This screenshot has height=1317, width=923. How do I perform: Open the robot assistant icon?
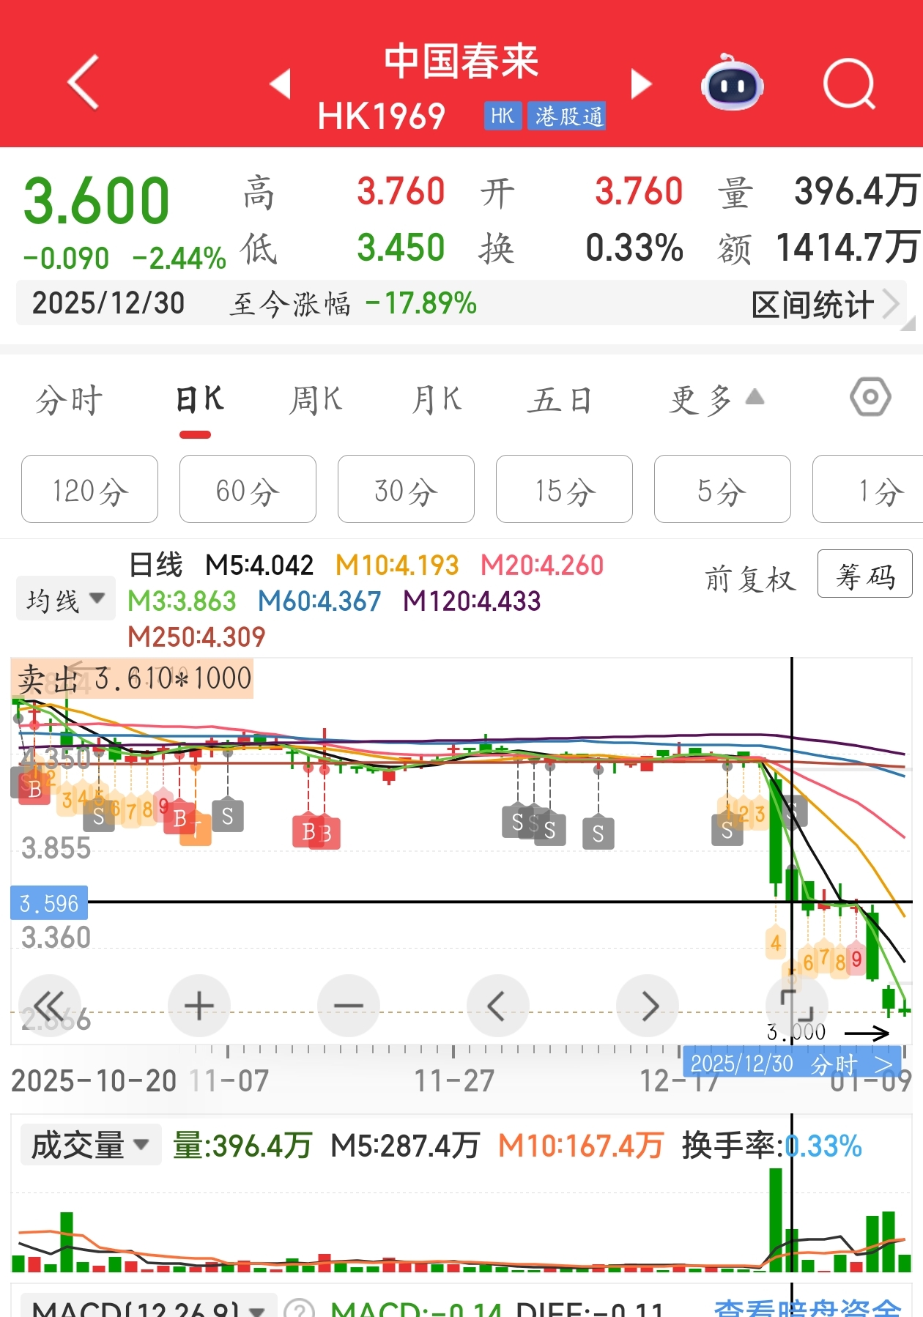732,83
